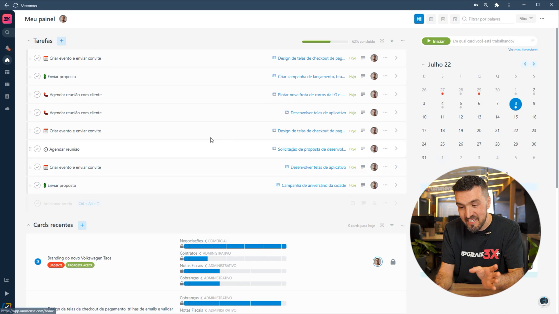Check off Agendar reunião com cliente, Desenvolver row
559x314 pixels.
pos(37,113)
